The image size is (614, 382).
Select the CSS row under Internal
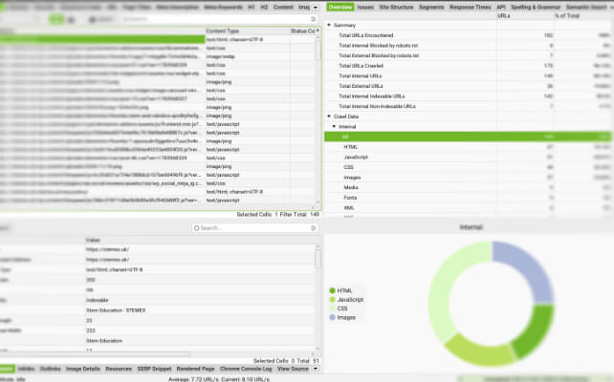coord(468,167)
